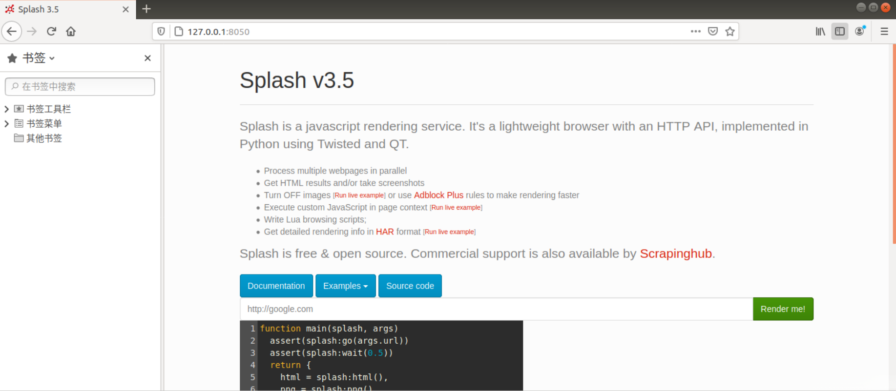Expand the 书签菜单 bookmarks folder
Image resolution: width=896 pixels, height=391 pixels.
pos(7,124)
